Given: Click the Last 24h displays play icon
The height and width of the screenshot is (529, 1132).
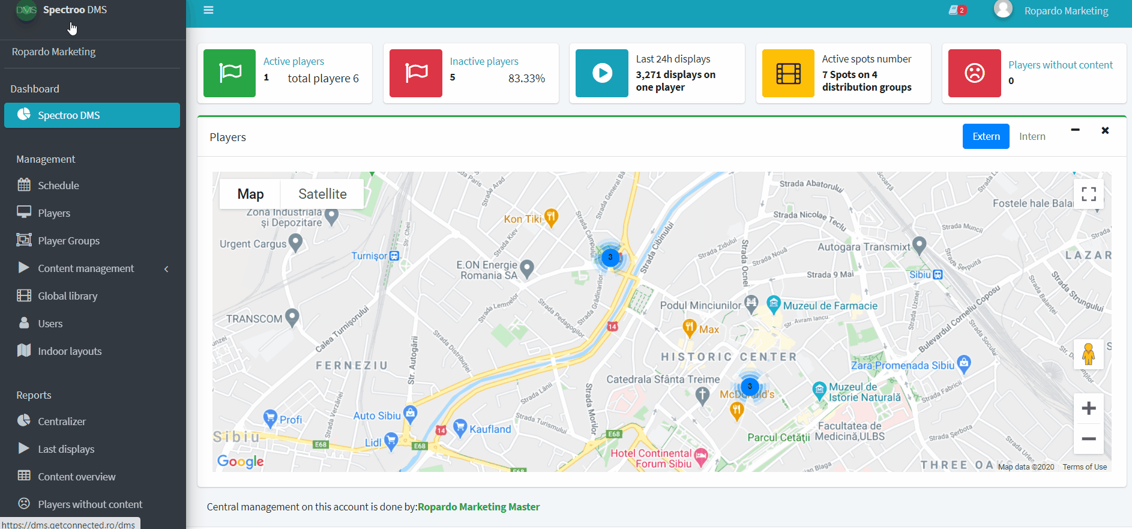Looking at the screenshot, I should click(602, 73).
